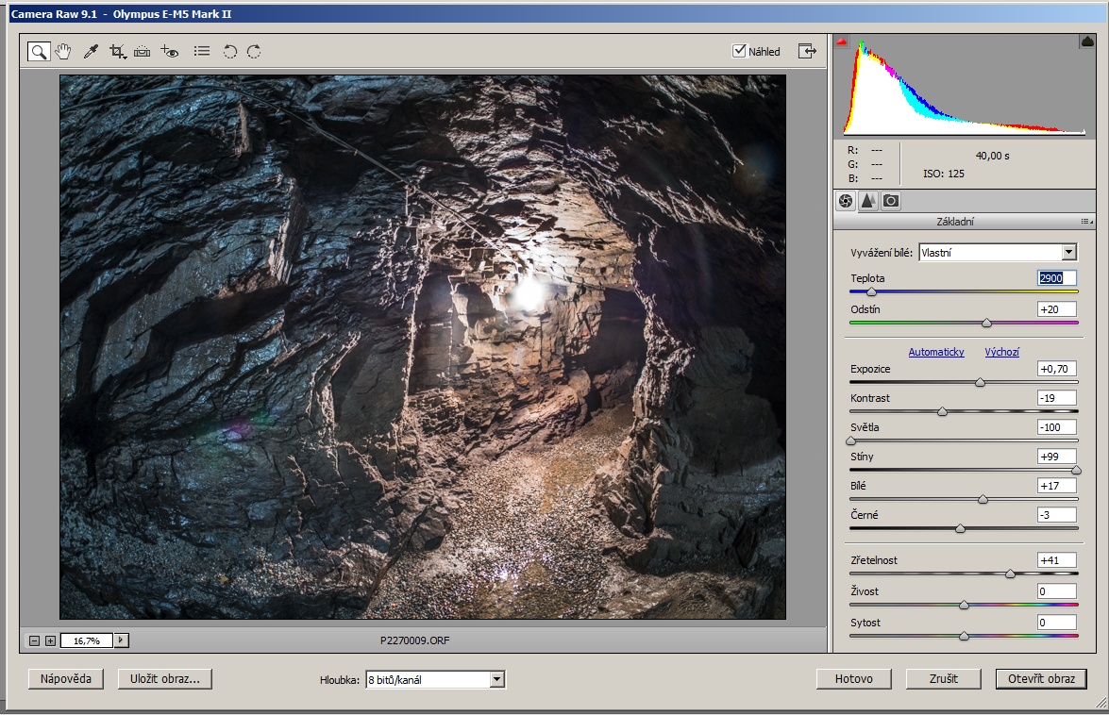This screenshot has width=1109, height=715.
Task: Click the Automaticky link
Action: tap(936, 352)
